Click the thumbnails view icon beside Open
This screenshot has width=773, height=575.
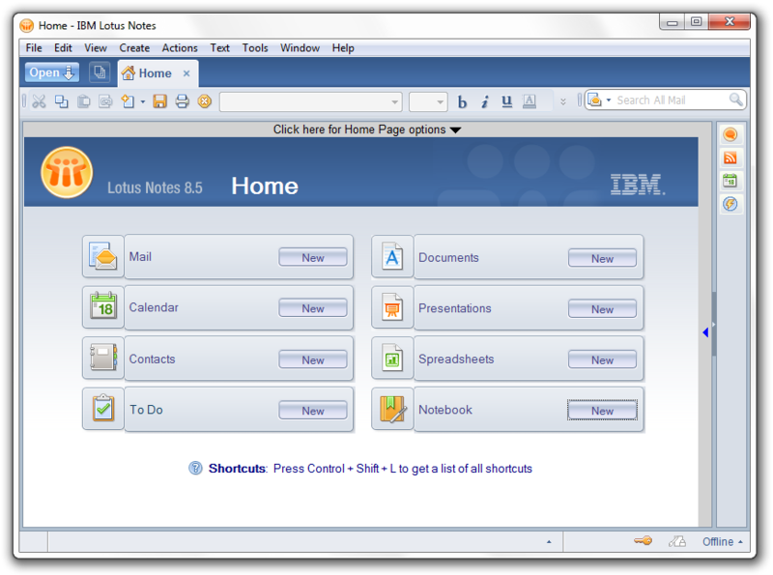pyautogui.click(x=100, y=72)
